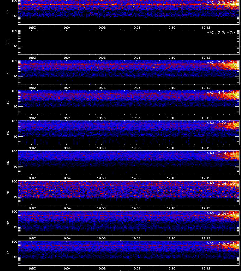This screenshot has width=241, height=271.
Task: Click the 1R panel axis label
Action: click(8, 12)
